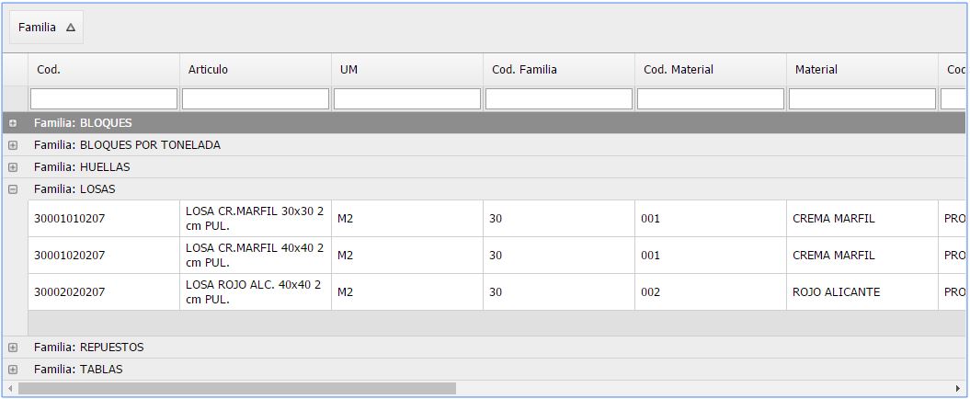Click the Cod. Material column header
Viewport: 970px width, 399px height.
pos(710,69)
